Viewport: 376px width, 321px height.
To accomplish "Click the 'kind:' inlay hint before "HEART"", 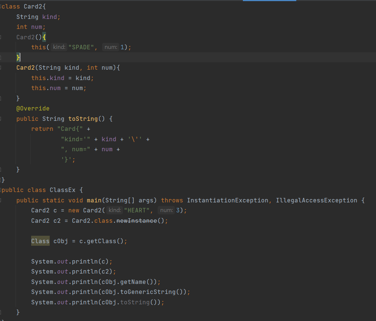I will click(x=115, y=210).
